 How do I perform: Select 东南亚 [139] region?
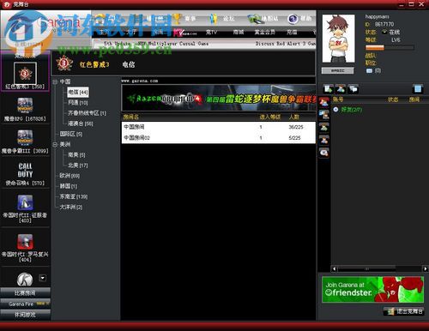[74, 196]
